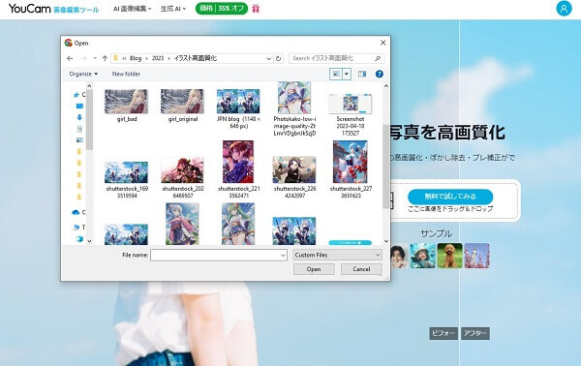Select Screenshot 2023-04-18 173527 file

pyautogui.click(x=351, y=114)
